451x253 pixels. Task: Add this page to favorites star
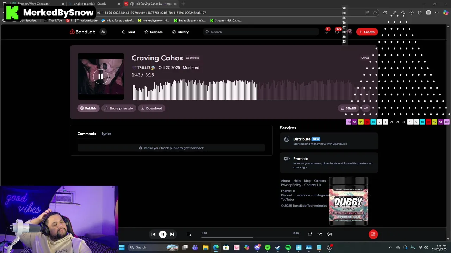(375, 13)
